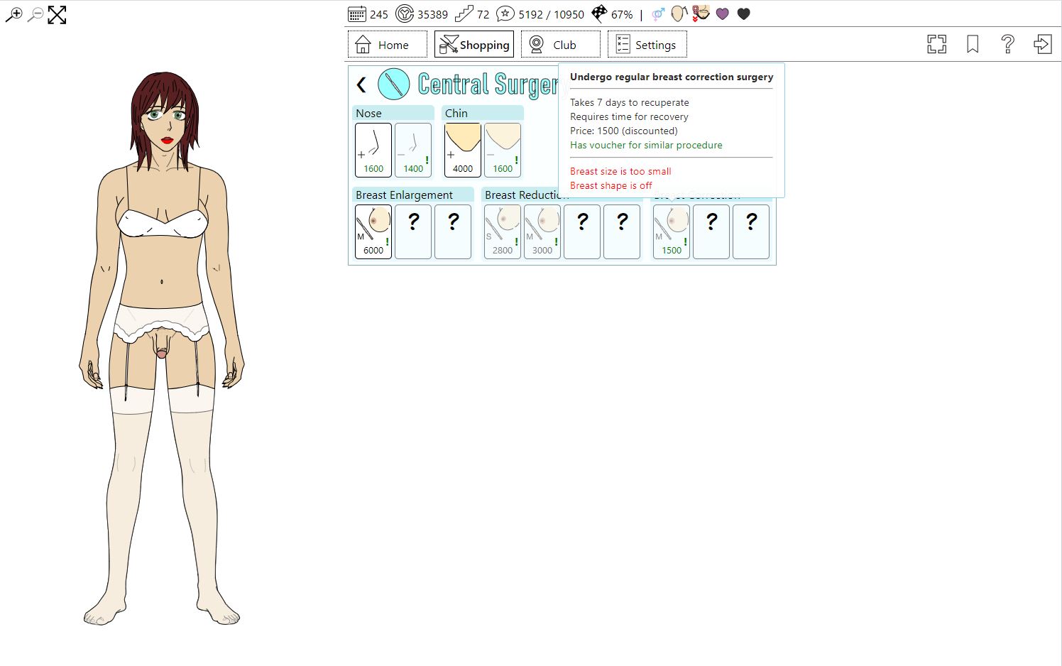Click the zoom out magnifier icon
Screen dimensions: 1062x666
point(35,14)
